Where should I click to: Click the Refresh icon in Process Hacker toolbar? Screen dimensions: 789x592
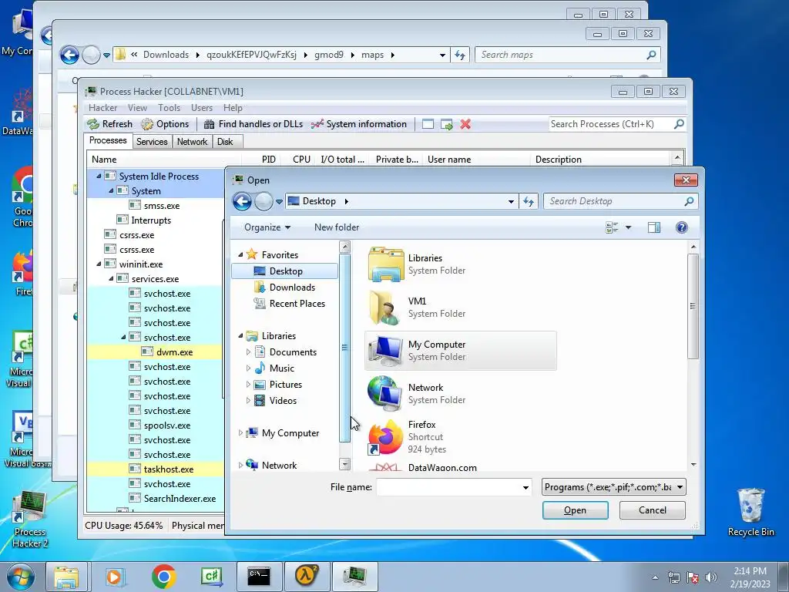tap(93, 124)
